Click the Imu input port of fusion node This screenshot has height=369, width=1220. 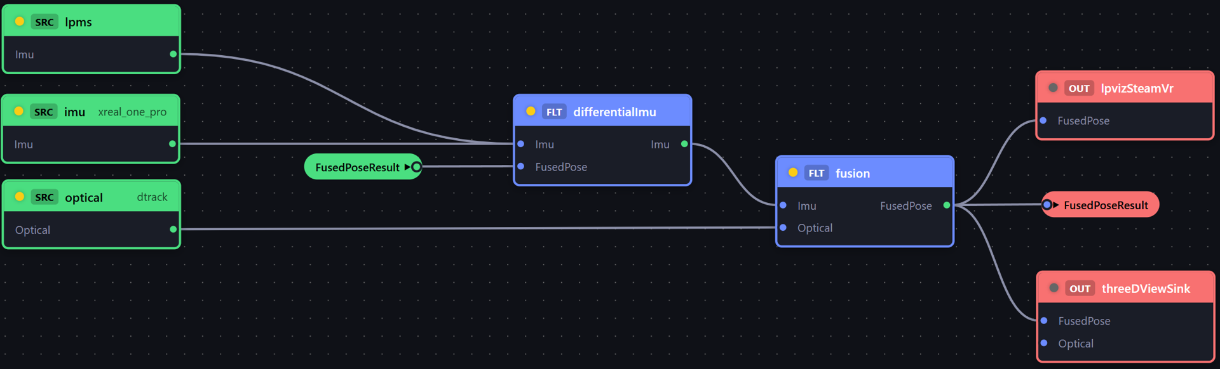(783, 205)
